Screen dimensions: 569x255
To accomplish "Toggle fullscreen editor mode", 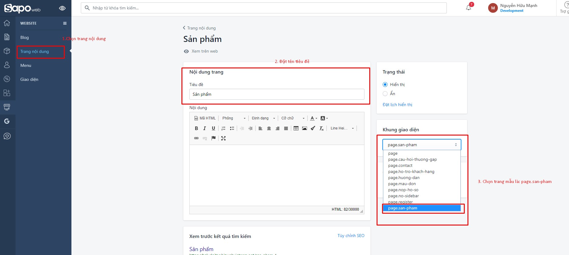I will (x=223, y=138).
